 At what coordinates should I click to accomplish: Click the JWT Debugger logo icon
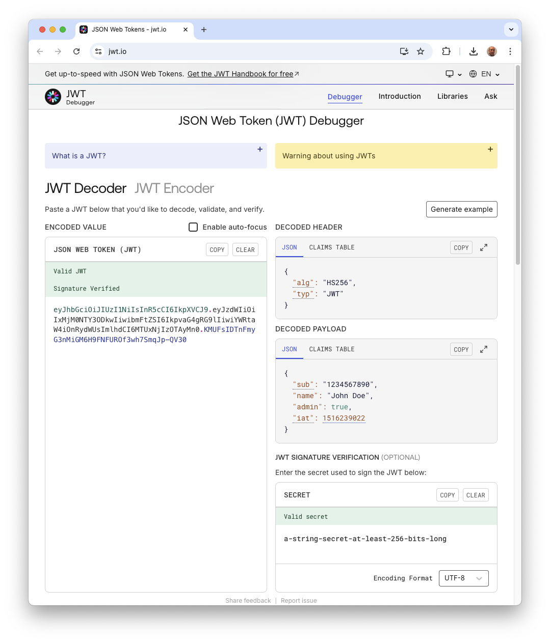coord(53,97)
